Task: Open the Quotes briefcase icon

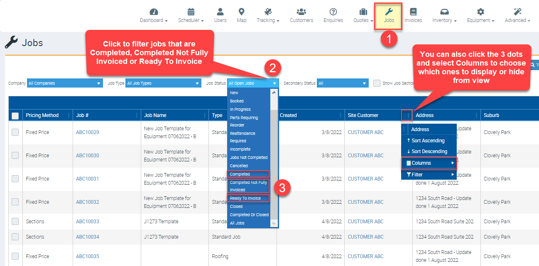Action: (363, 12)
